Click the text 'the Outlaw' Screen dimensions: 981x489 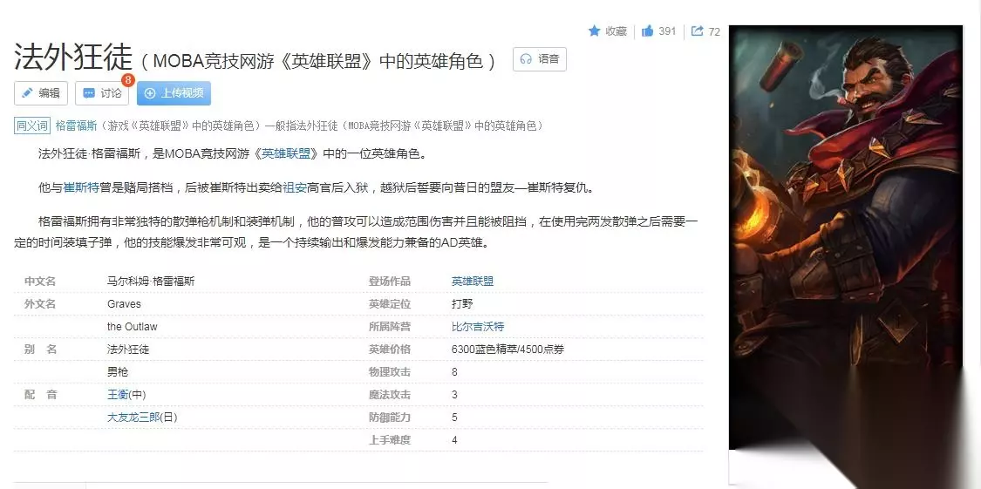[x=132, y=326]
